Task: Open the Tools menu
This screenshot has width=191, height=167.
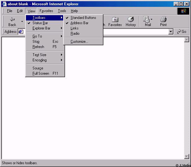Action: [x=62, y=11]
